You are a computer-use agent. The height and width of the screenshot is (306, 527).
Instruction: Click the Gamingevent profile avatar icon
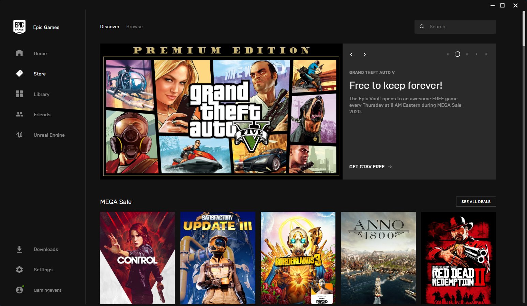click(19, 290)
